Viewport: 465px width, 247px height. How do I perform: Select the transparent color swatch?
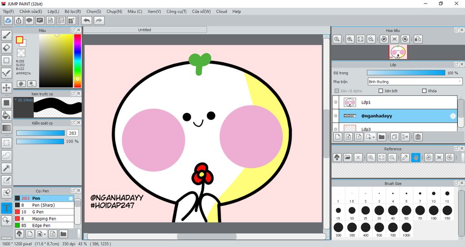[x=21, y=53]
